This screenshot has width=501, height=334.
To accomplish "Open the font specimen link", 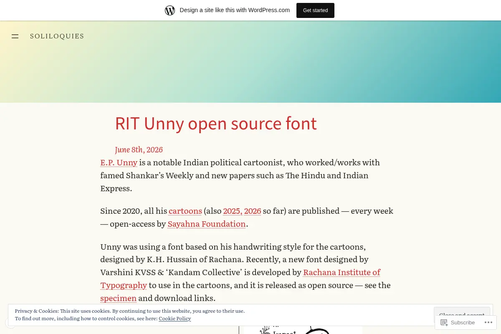I will (119, 298).
